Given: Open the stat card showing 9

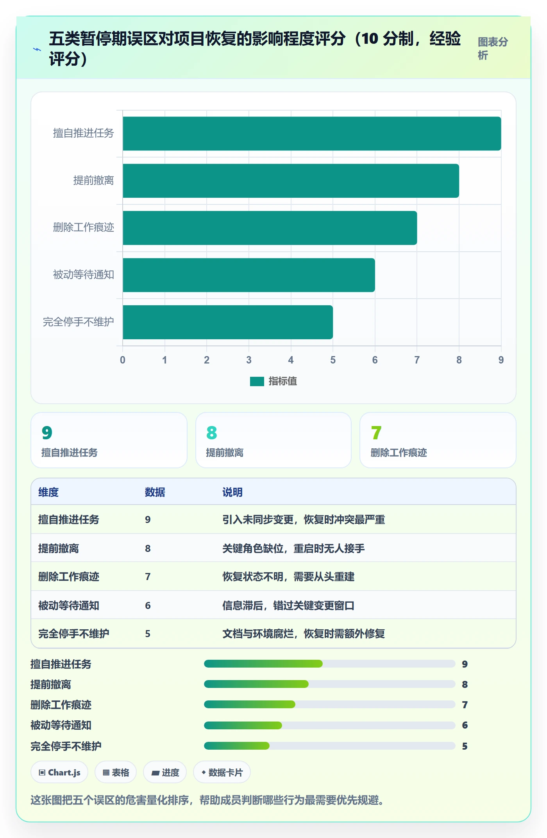Looking at the screenshot, I should point(109,440).
